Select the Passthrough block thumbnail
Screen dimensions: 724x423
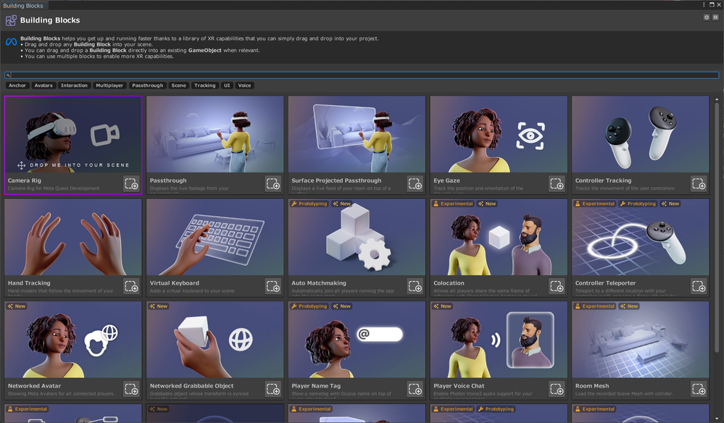pyautogui.click(x=215, y=134)
